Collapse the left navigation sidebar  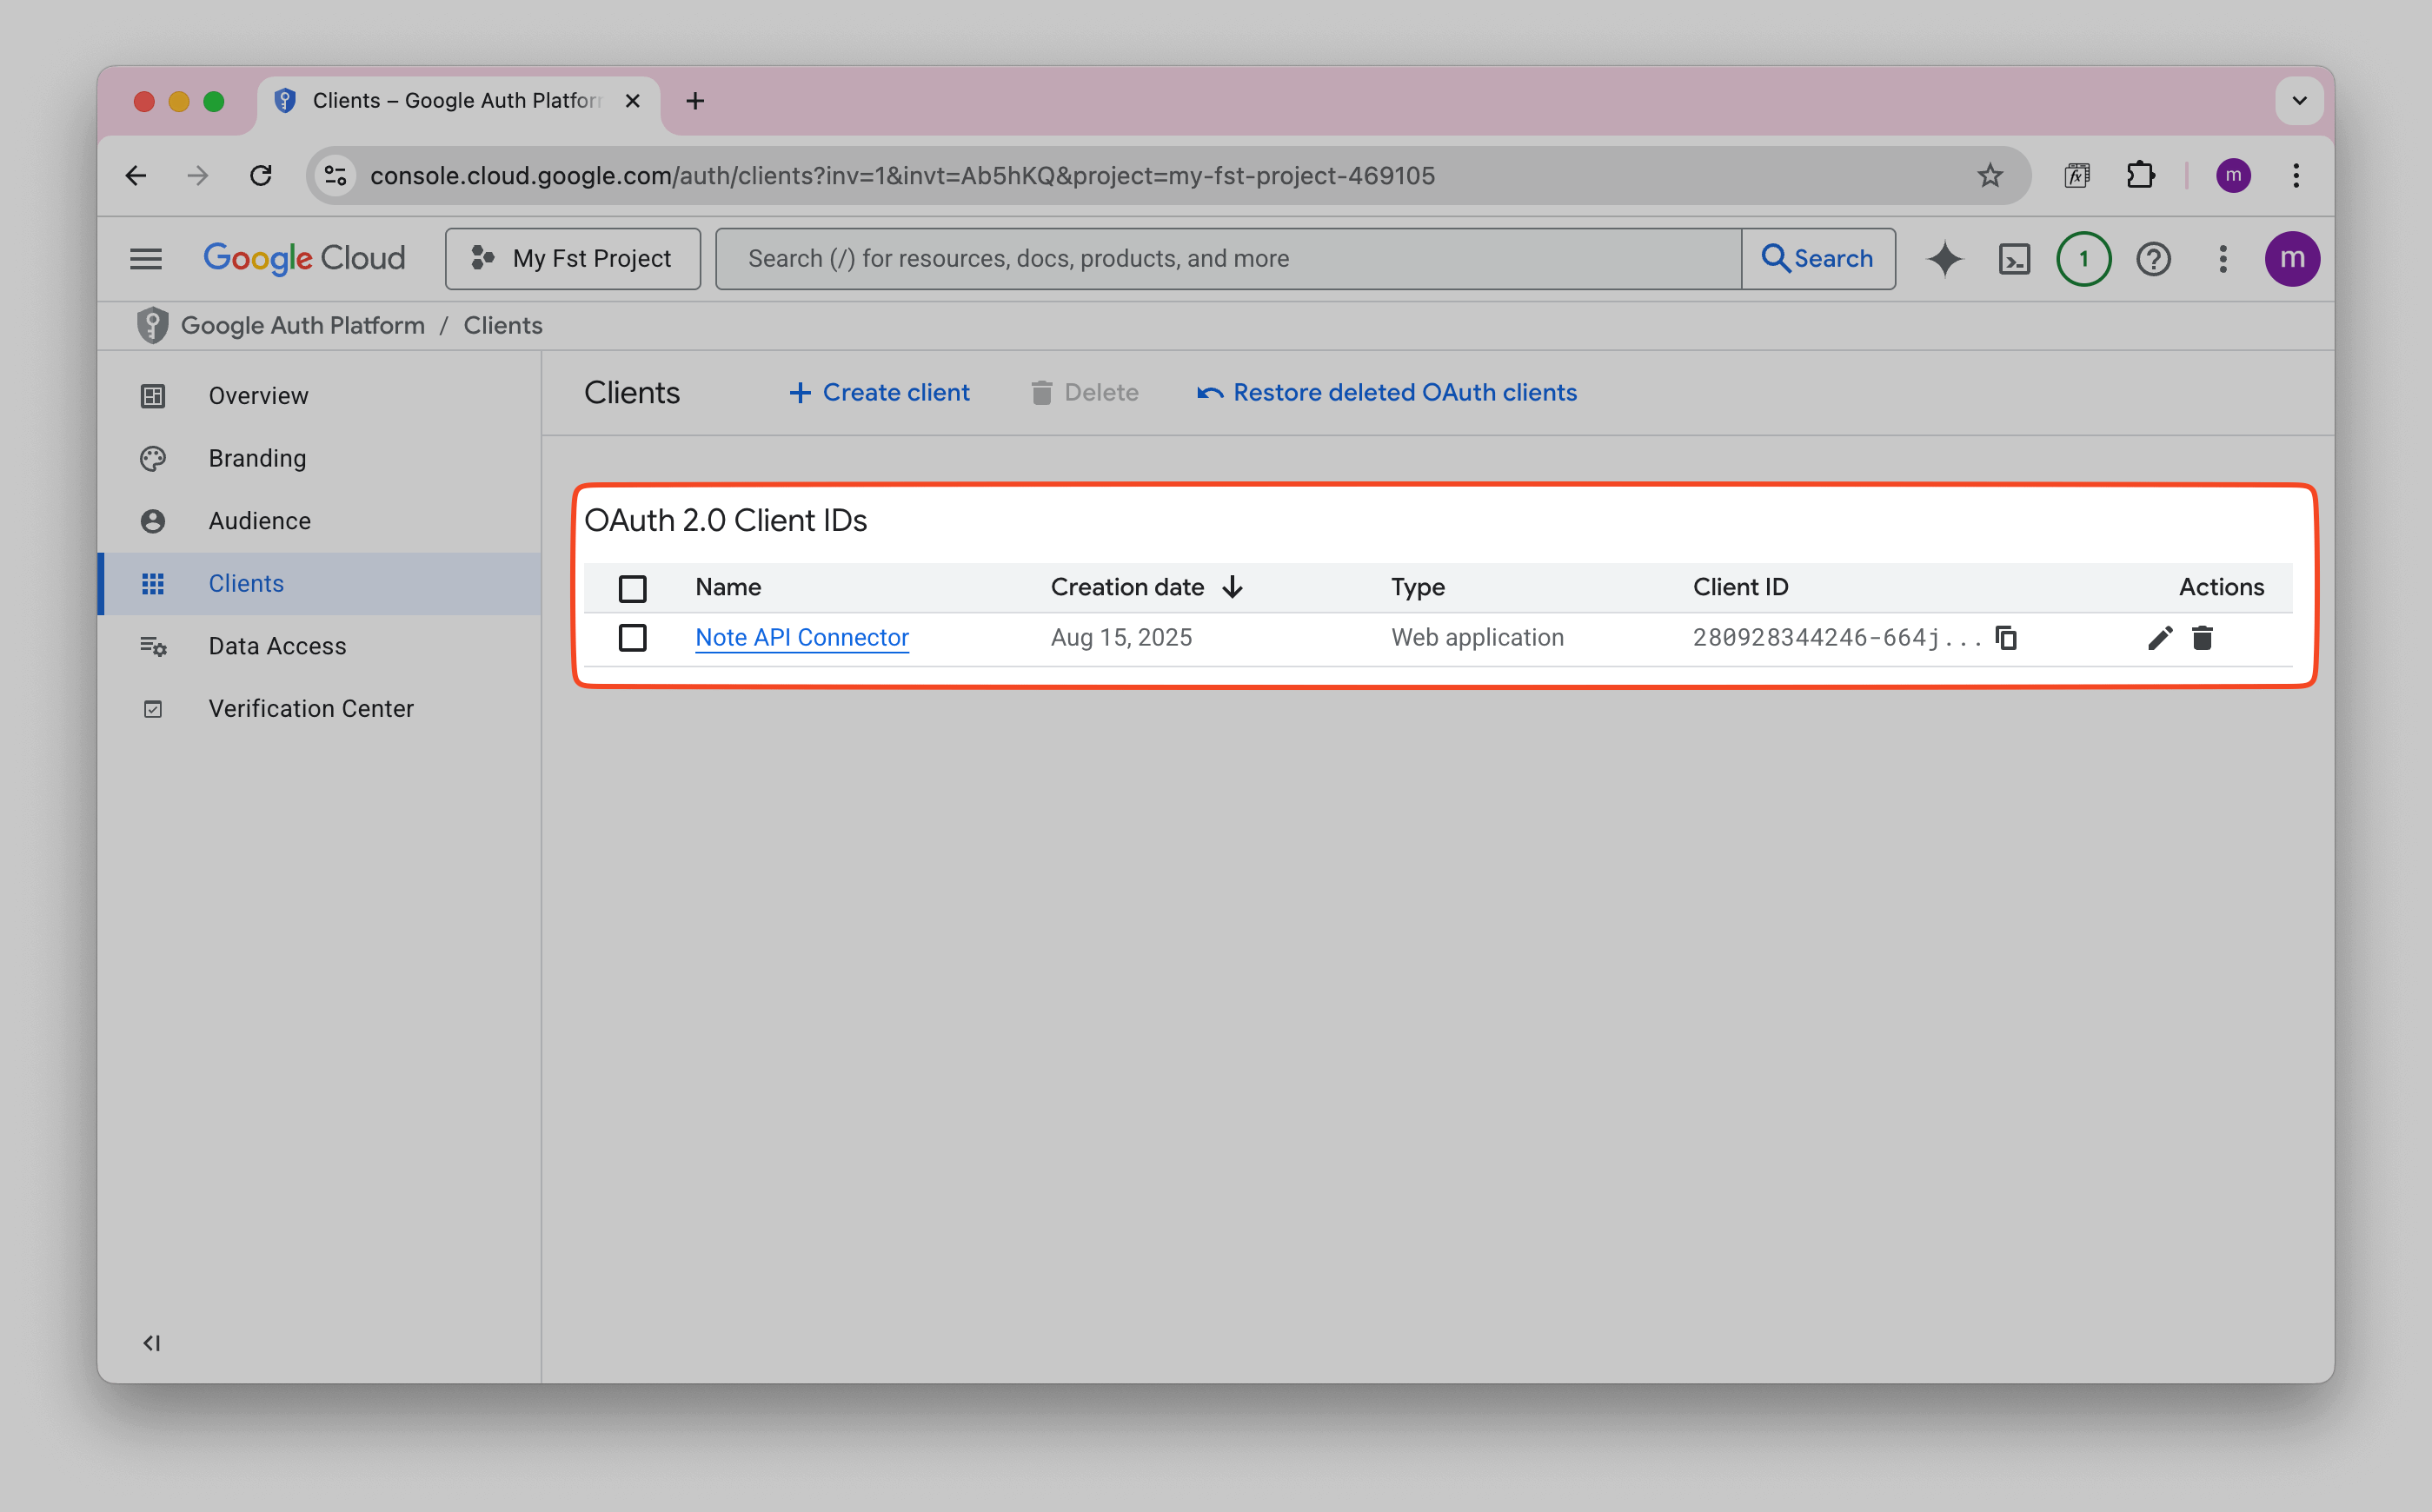[x=151, y=1343]
